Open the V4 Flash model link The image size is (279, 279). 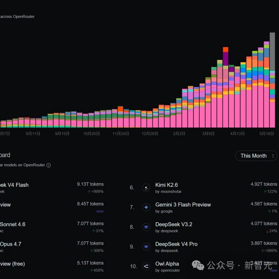tap(14, 185)
